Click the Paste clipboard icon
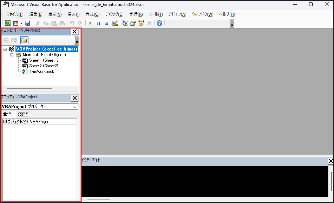Image resolution: width=334 pixels, height=203 pixels. point(54,23)
